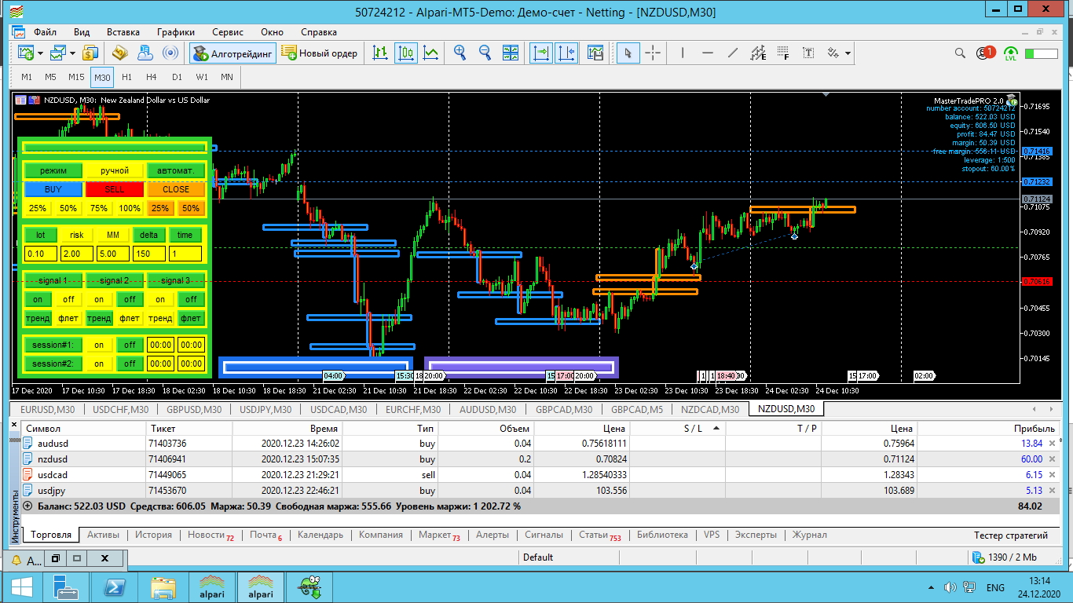Select the line chart icon
This screenshot has height=603, width=1073.
(431, 53)
